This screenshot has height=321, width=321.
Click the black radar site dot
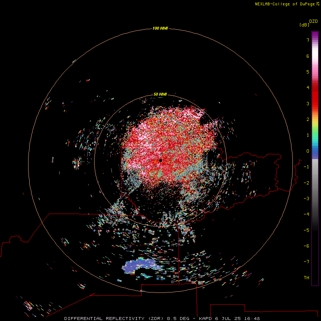tap(160, 160)
